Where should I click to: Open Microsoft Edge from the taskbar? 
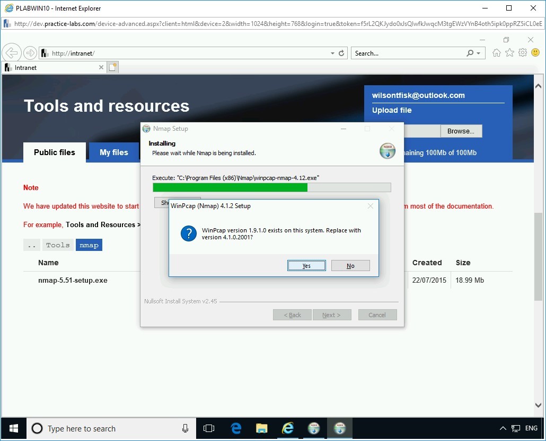(235, 428)
